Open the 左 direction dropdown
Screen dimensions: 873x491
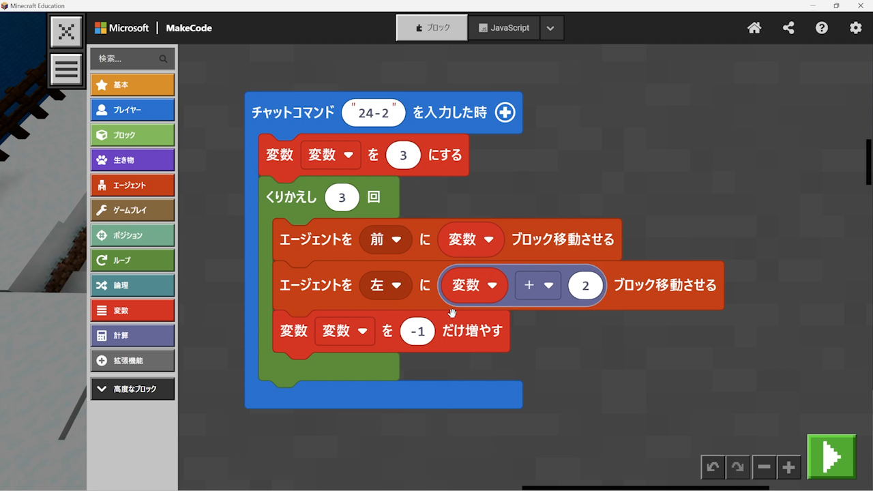point(386,285)
